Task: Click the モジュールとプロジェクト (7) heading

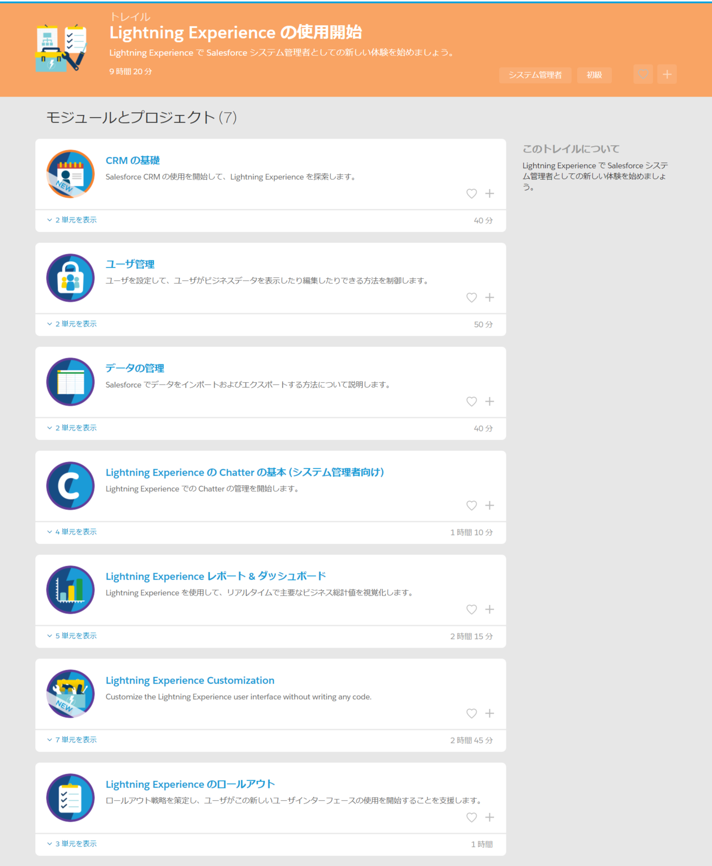Action: (x=141, y=117)
